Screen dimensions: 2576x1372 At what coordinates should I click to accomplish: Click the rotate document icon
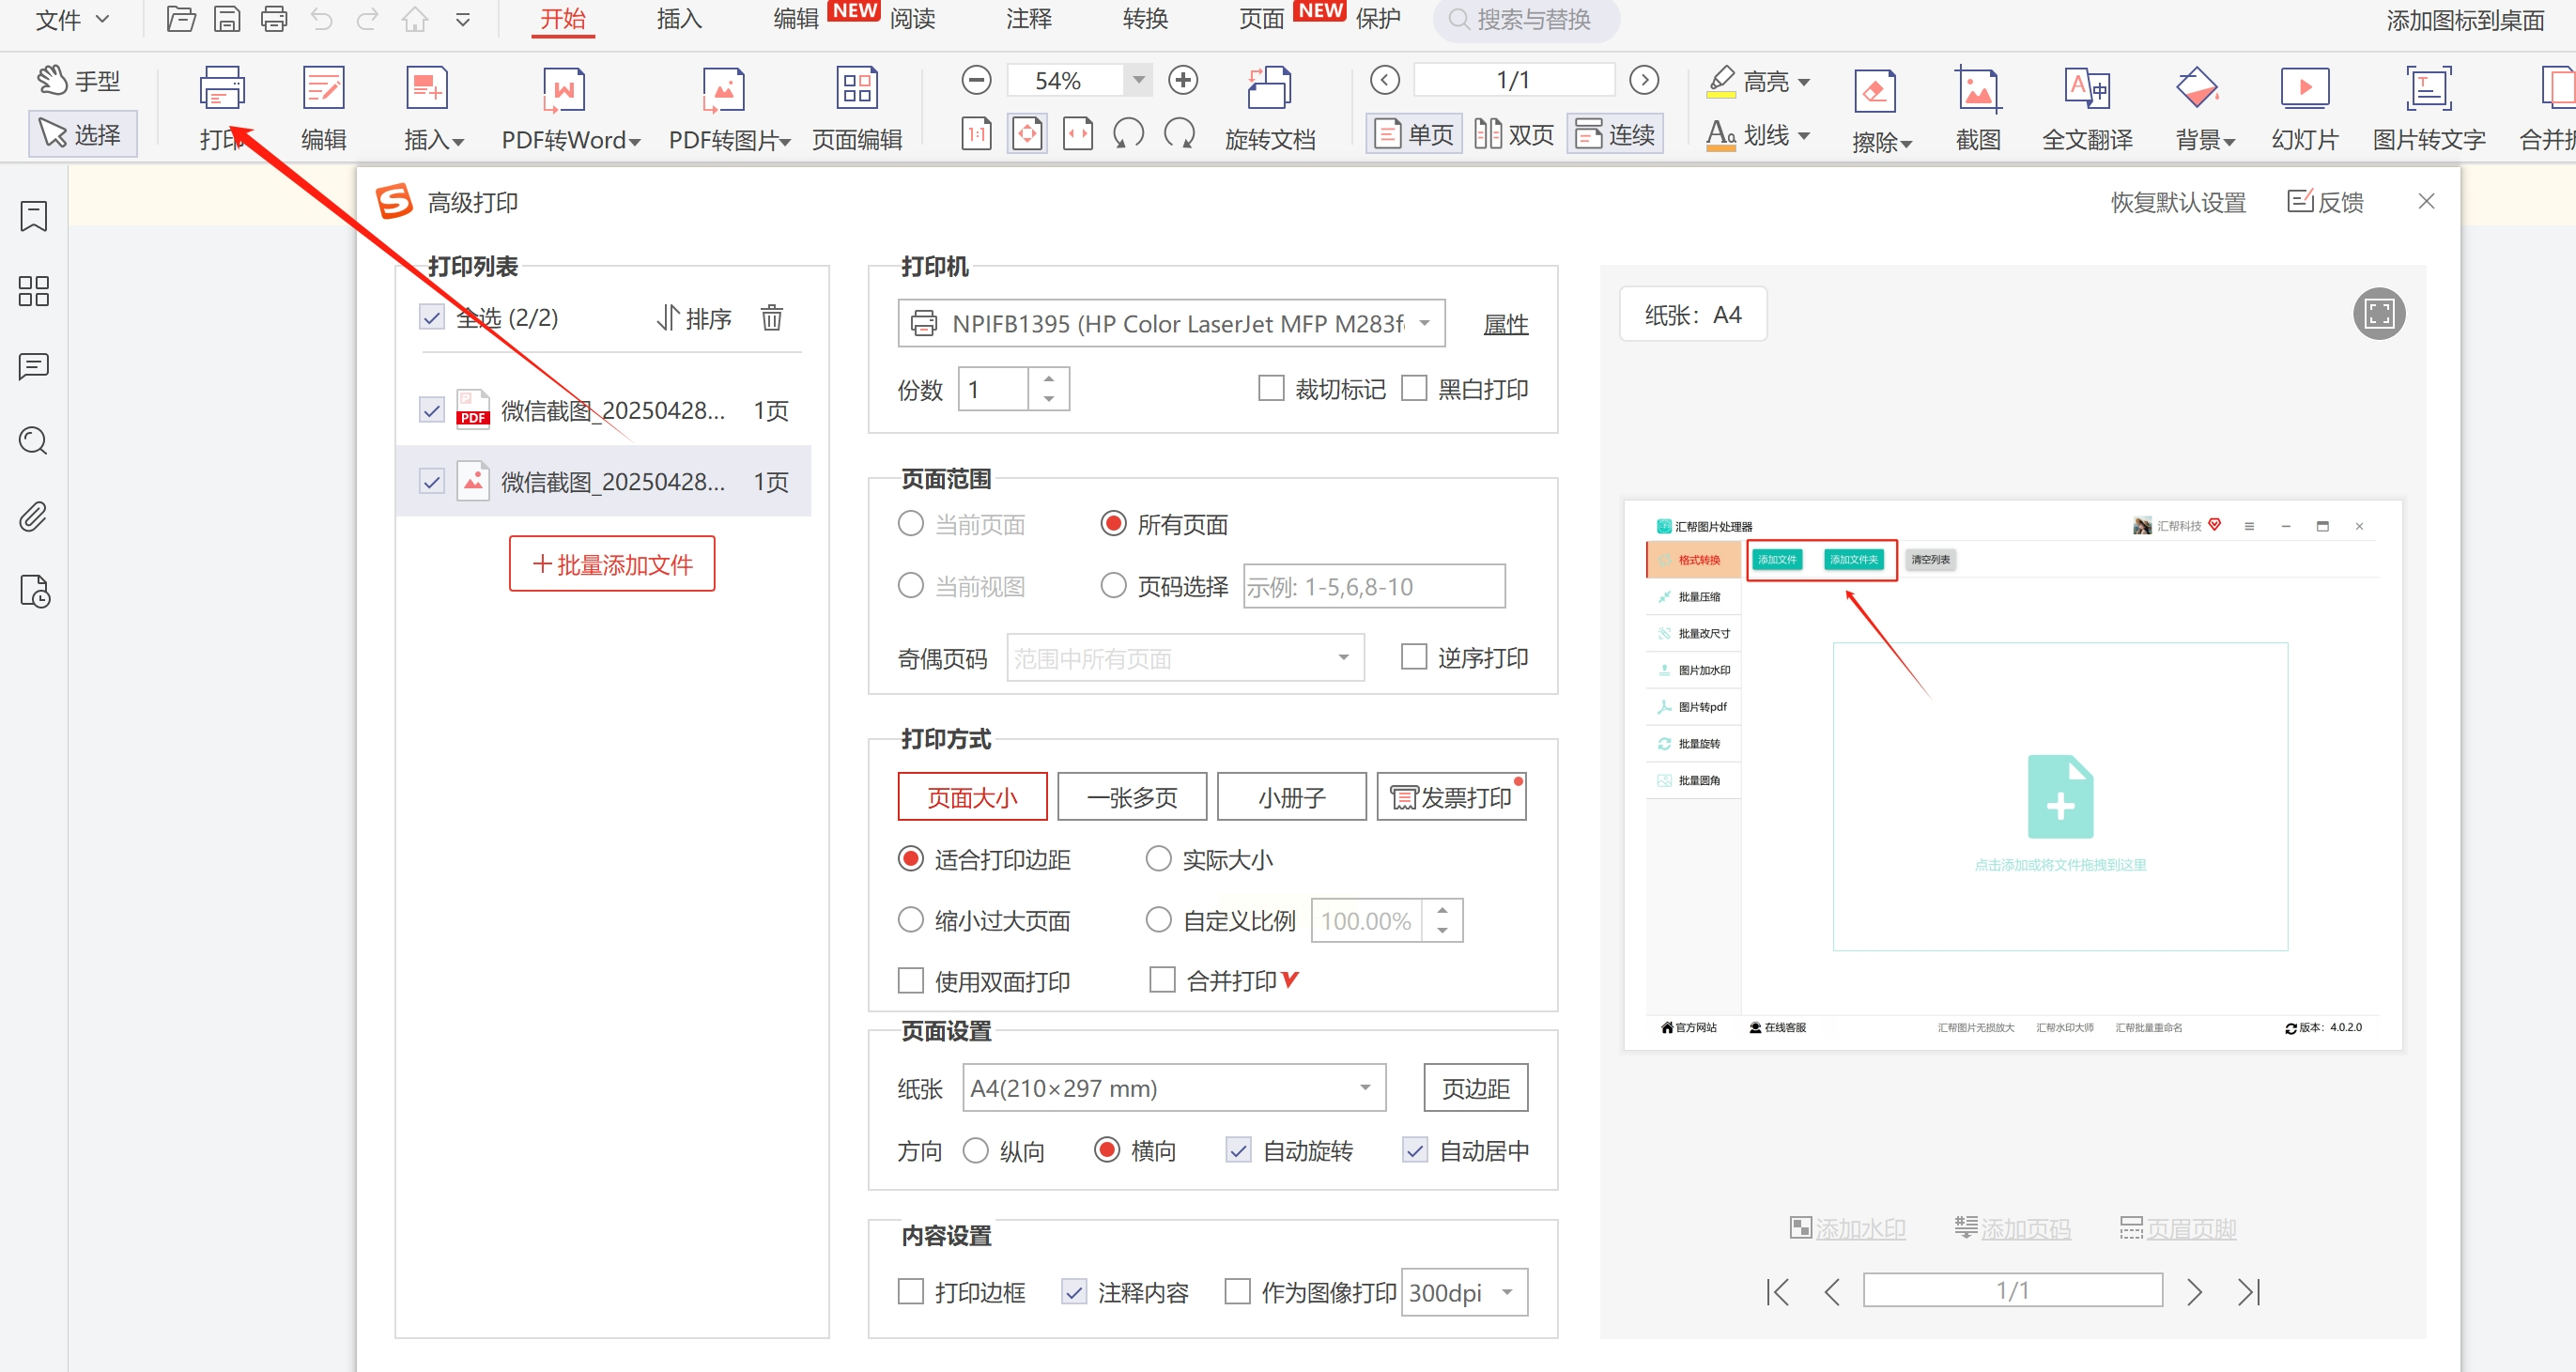[x=1269, y=90]
